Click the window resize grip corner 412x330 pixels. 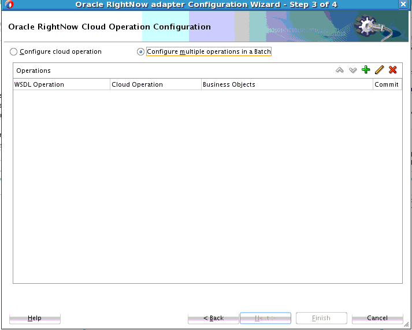tap(406, 325)
